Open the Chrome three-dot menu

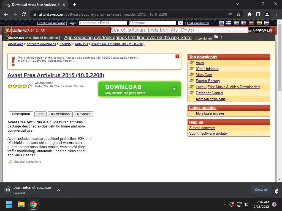[x=276, y=14]
